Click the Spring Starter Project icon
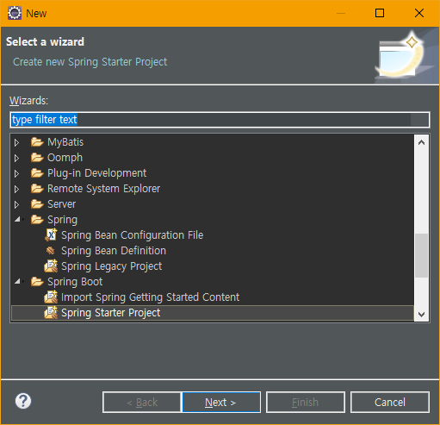440x425 pixels. tap(51, 313)
